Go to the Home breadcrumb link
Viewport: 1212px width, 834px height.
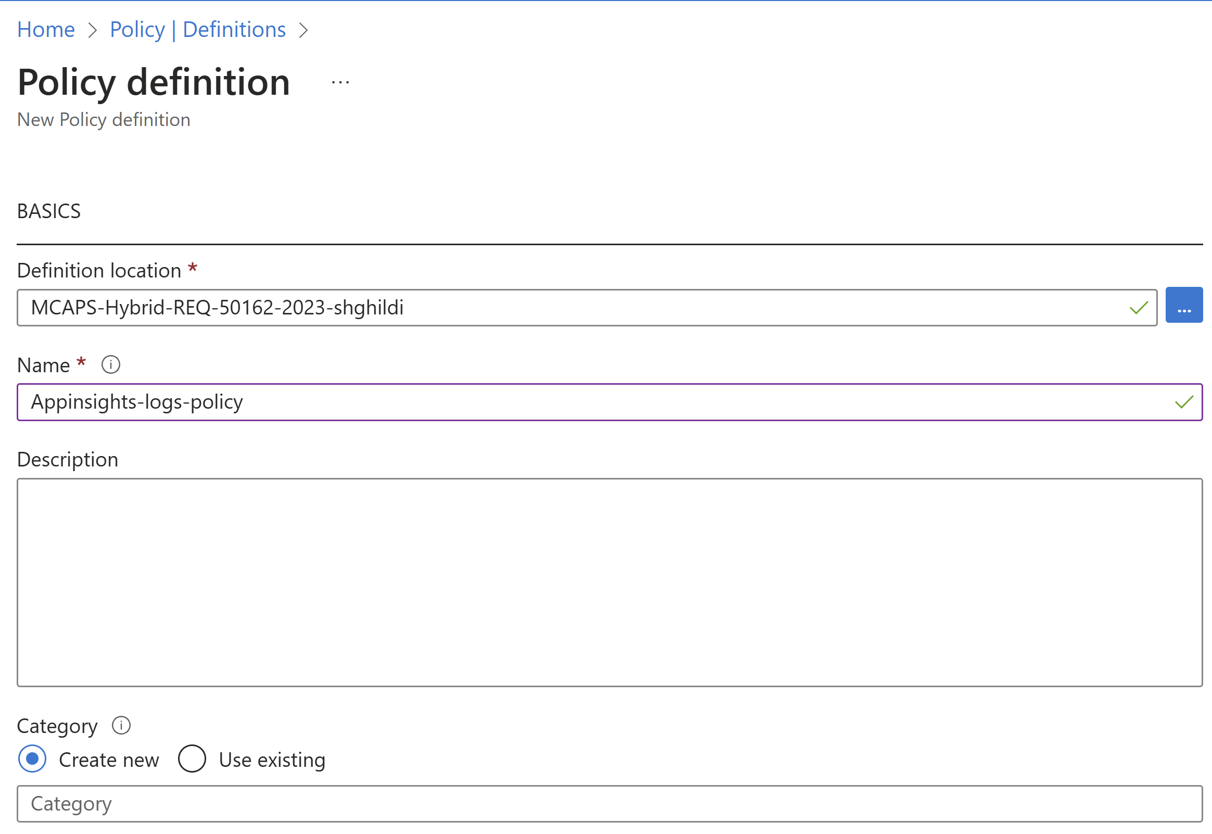point(46,30)
